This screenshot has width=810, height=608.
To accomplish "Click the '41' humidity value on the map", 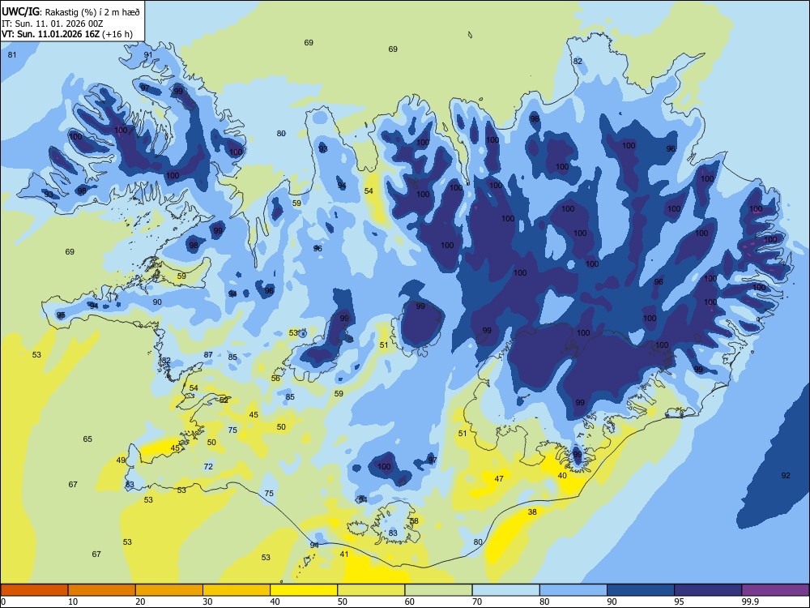I will click(x=344, y=554).
